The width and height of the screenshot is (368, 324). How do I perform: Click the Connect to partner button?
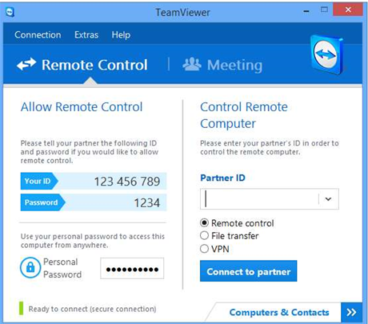click(x=249, y=271)
